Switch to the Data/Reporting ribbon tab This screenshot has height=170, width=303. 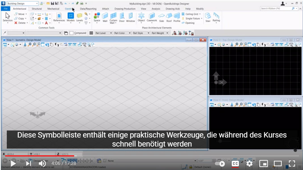[x=88, y=9]
